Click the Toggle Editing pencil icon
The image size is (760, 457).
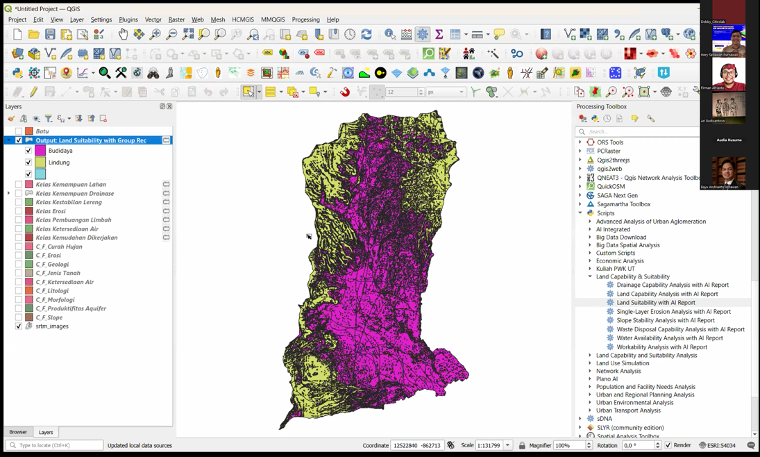(x=33, y=92)
